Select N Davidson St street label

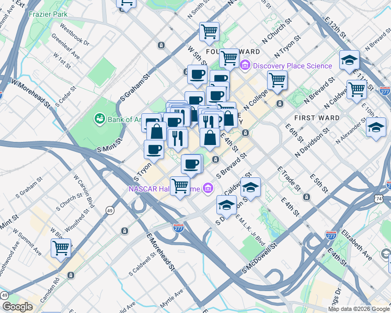tap(312, 142)
